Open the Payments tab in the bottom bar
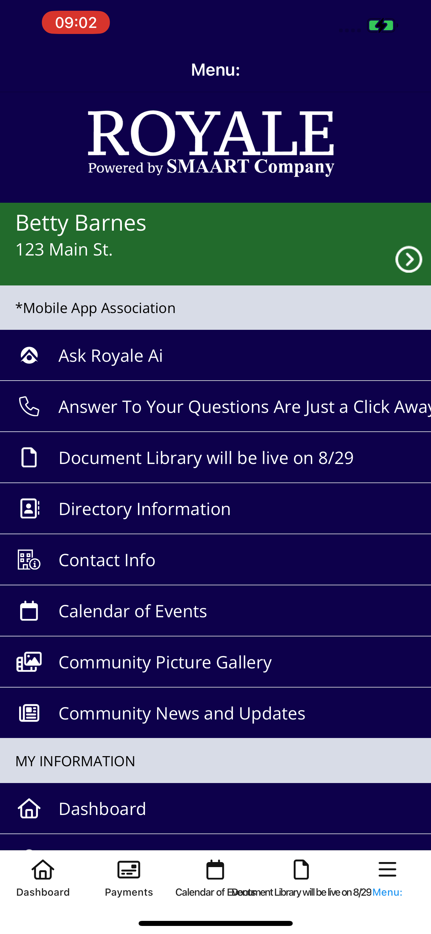The image size is (431, 934). coord(129,878)
